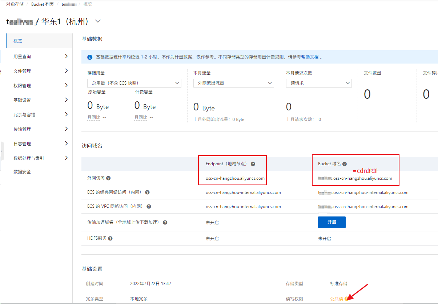Open the 外网流出流量 dropdown
Viewport: 438px width, 304px height.
[x=270, y=83]
